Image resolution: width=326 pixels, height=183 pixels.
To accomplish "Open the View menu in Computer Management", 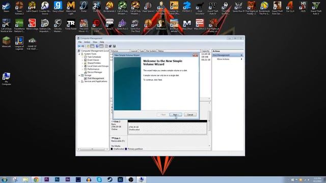I will 95,42.
